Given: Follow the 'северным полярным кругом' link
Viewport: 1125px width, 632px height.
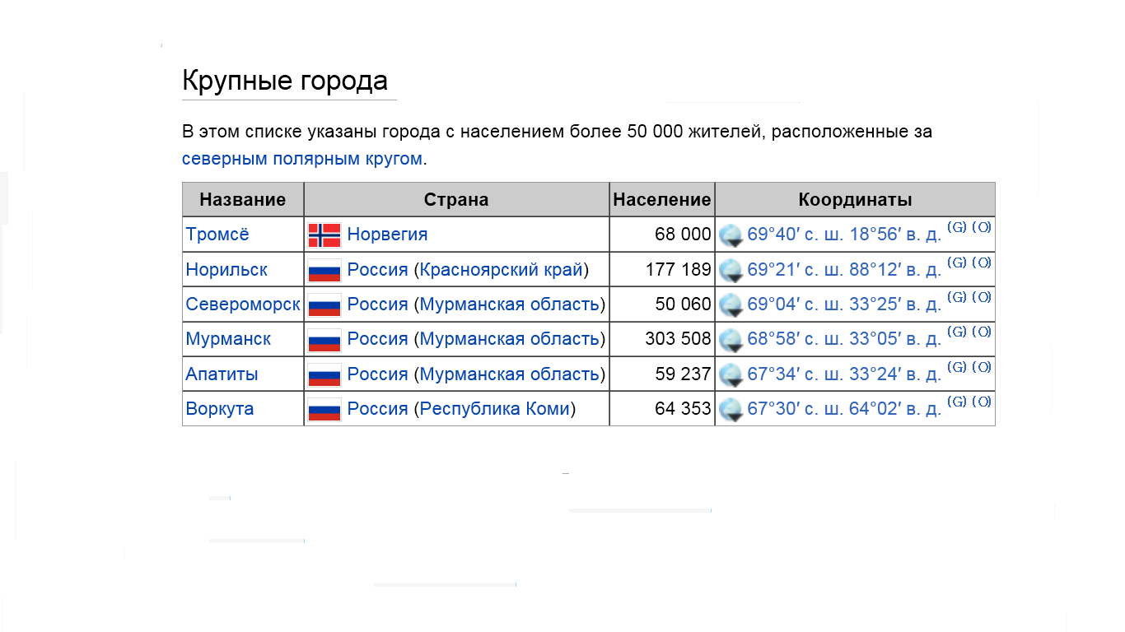Looking at the screenshot, I should point(301,159).
